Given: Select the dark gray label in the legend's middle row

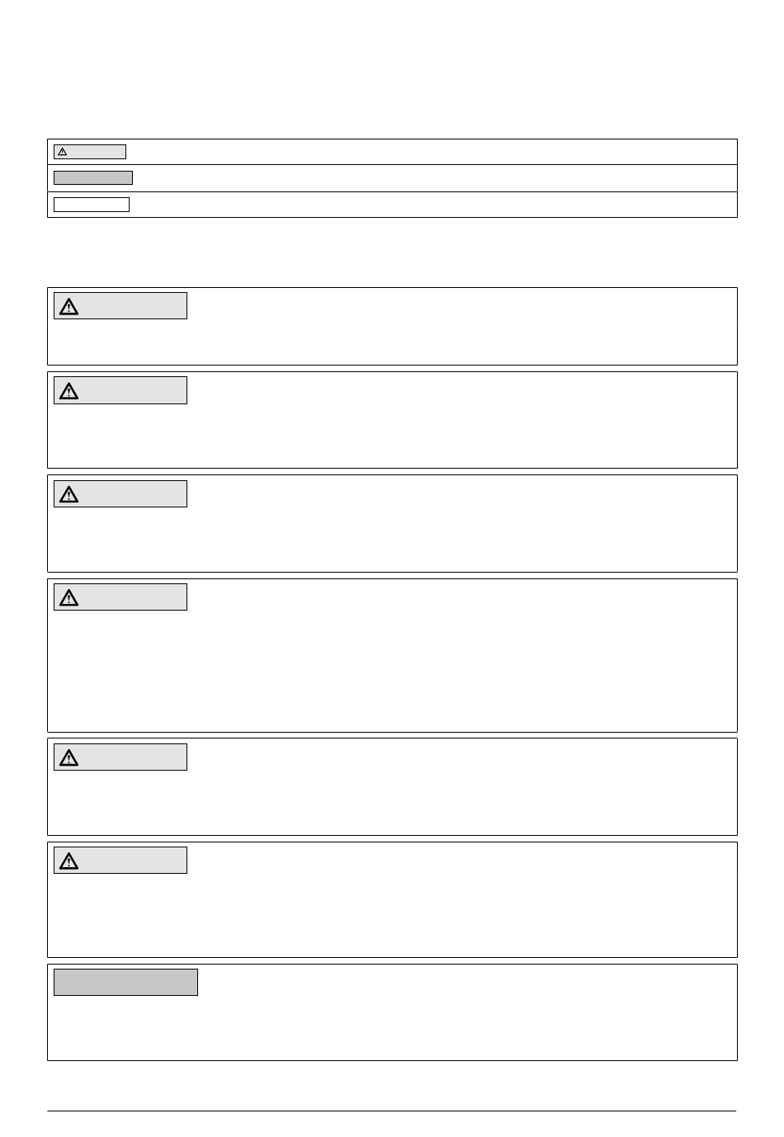Looking at the screenshot, I should point(93,177).
